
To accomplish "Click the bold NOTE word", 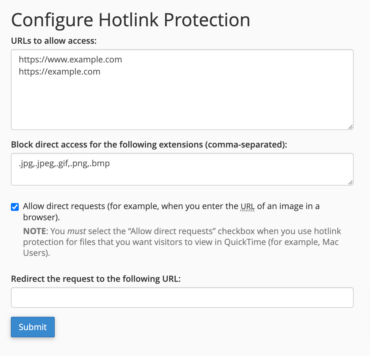I will (34, 231).
